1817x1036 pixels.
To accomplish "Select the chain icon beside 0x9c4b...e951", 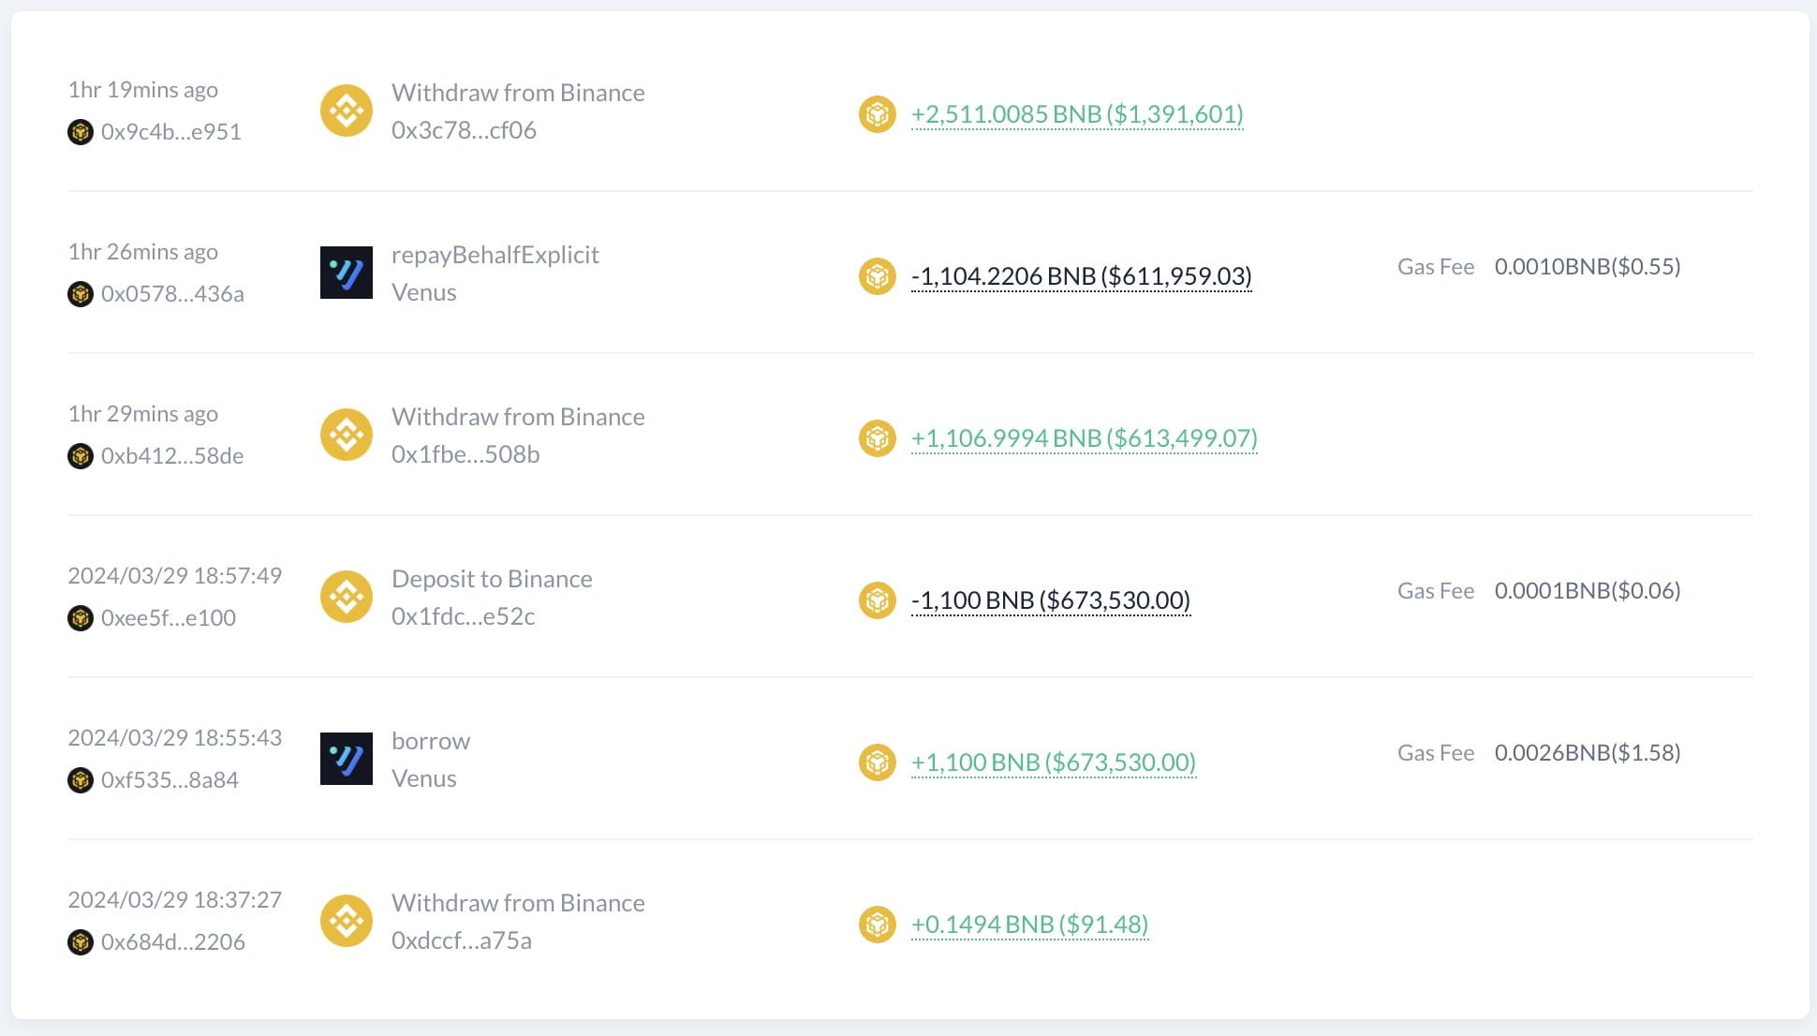I will pyautogui.click(x=81, y=131).
